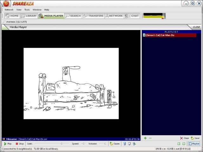
Task: Clear the playlist
Action: (x=184, y=138)
